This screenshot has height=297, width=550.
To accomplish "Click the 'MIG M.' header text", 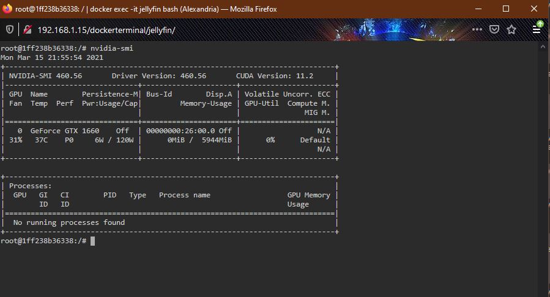I will [317, 112].
